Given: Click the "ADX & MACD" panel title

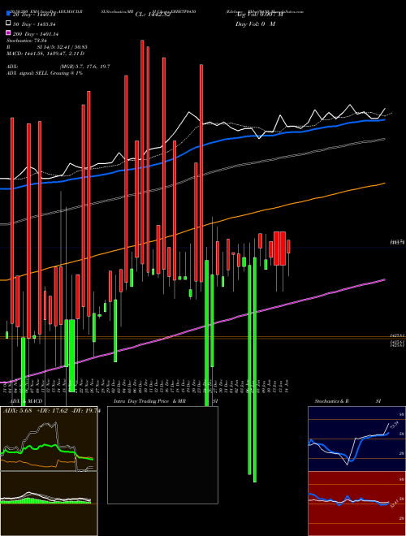Looking at the screenshot, I should (26, 401).
